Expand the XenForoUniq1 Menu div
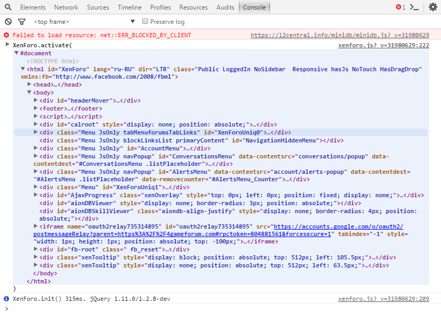The height and width of the screenshot is (320, 441). (36, 187)
